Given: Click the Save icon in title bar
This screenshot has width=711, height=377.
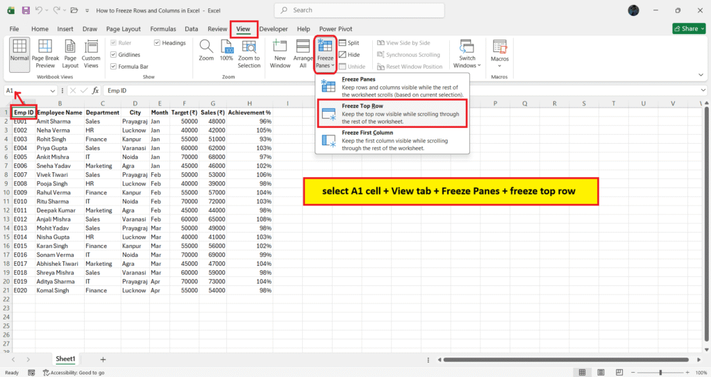Looking at the screenshot, I should (x=26, y=10).
